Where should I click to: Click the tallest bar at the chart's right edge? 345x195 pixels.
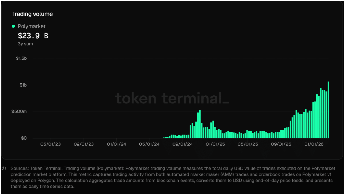328,110
